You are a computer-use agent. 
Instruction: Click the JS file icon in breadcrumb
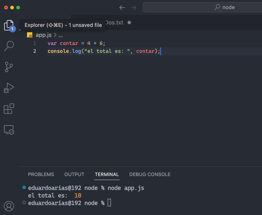click(30, 35)
